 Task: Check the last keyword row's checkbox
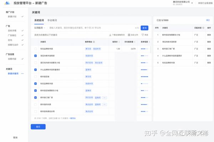(x=35, y=112)
